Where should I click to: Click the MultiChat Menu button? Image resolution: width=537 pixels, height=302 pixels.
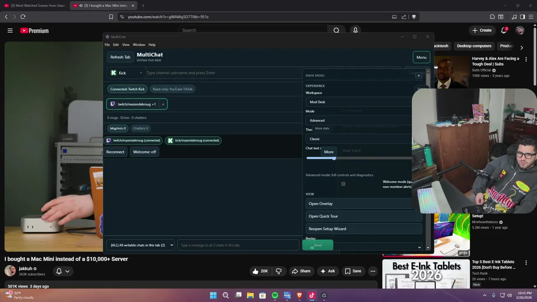[x=421, y=57]
